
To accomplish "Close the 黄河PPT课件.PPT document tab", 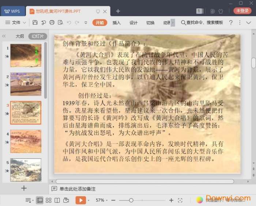I will [x=105, y=11].
